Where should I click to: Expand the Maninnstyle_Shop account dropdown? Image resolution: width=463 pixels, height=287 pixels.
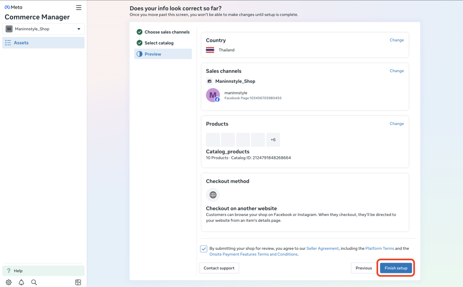[43, 29]
